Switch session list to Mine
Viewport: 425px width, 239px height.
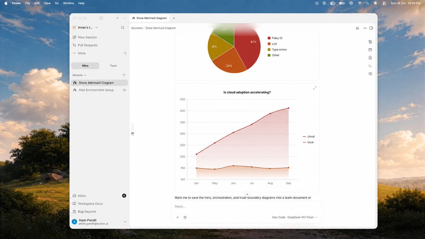point(85,66)
